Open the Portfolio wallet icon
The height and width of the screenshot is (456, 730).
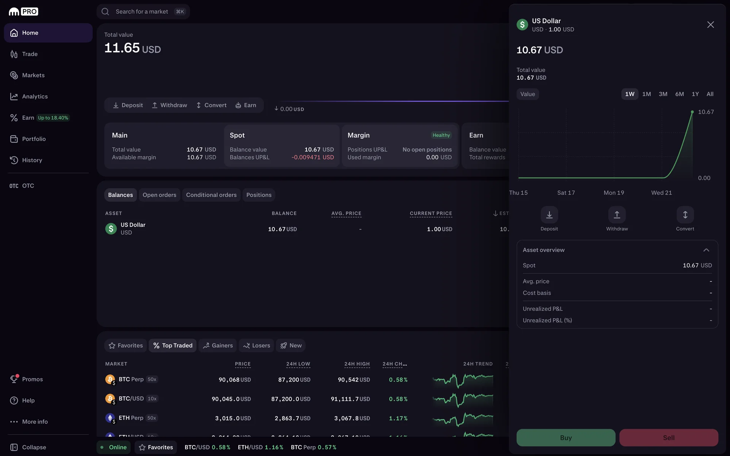pyautogui.click(x=14, y=139)
